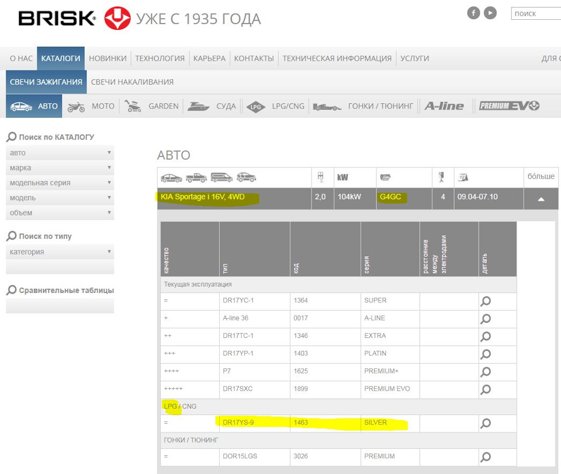View details for DR17YP-1 plug

(x=486, y=354)
